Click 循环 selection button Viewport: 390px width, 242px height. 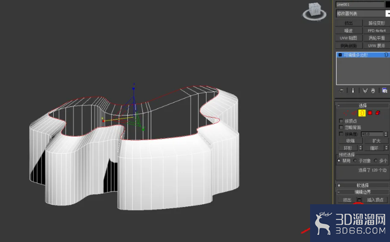[x=374, y=148]
